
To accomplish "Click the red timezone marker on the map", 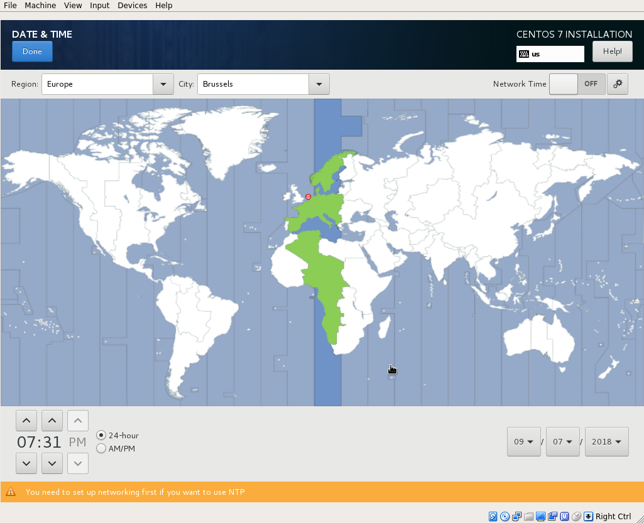I will click(x=308, y=197).
